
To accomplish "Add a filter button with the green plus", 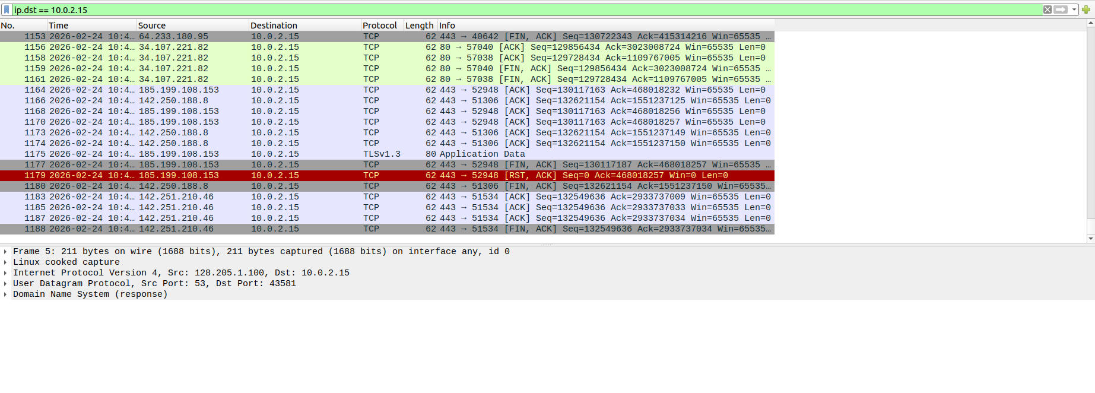I will (x=1086, y=9).
